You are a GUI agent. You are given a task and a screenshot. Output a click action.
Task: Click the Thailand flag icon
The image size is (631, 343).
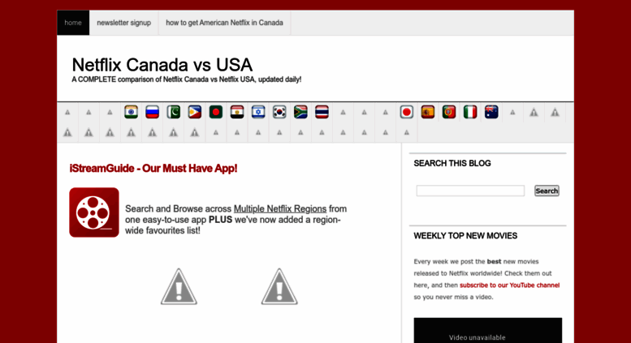[x=322, y=113]
